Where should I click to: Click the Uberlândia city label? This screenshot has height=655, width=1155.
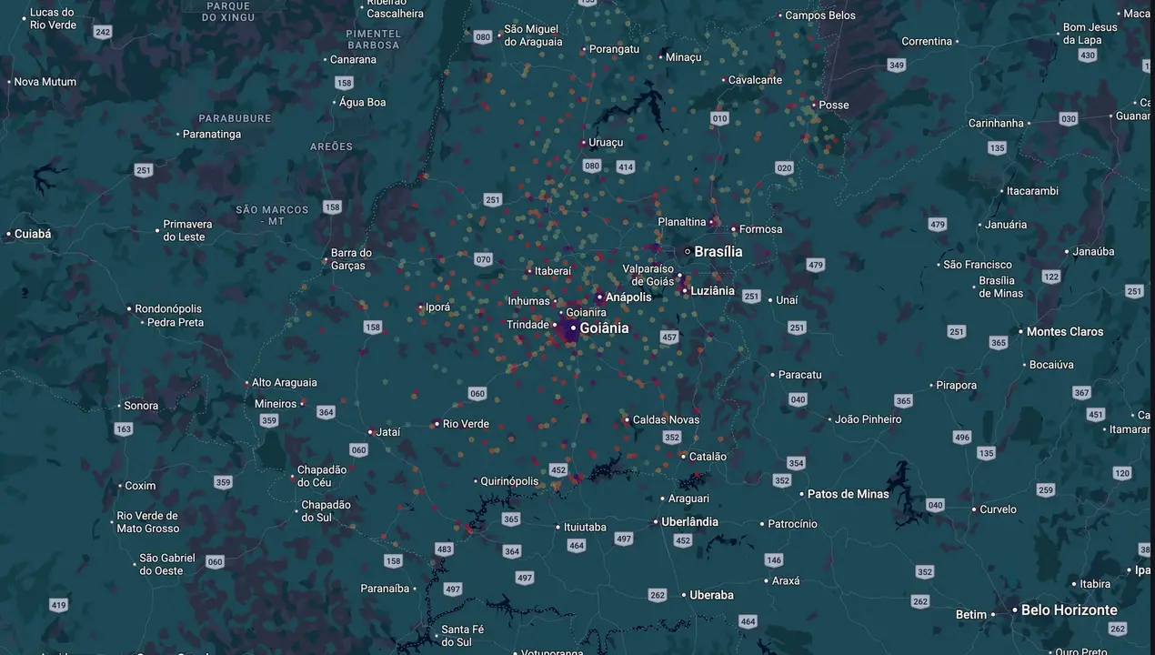click(689, 522)
